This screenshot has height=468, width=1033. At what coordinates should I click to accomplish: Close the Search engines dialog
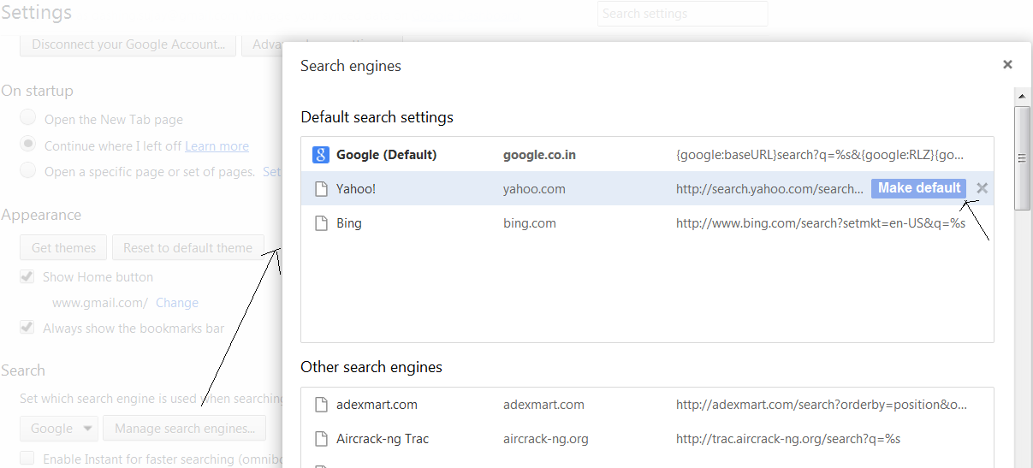click(x=1007, y=64)
